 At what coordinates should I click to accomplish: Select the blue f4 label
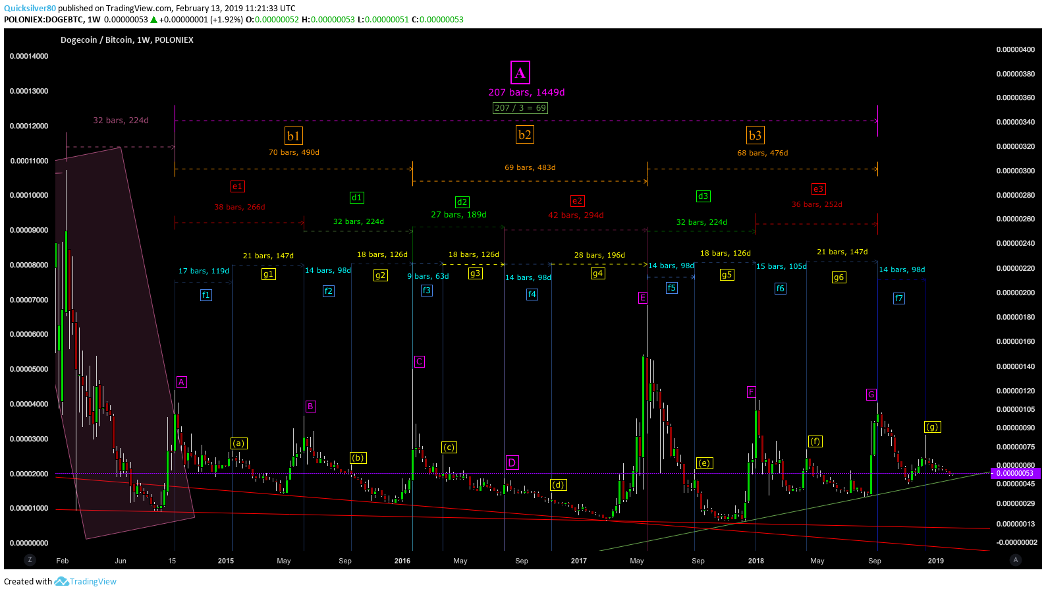click(x=532, y=295)
